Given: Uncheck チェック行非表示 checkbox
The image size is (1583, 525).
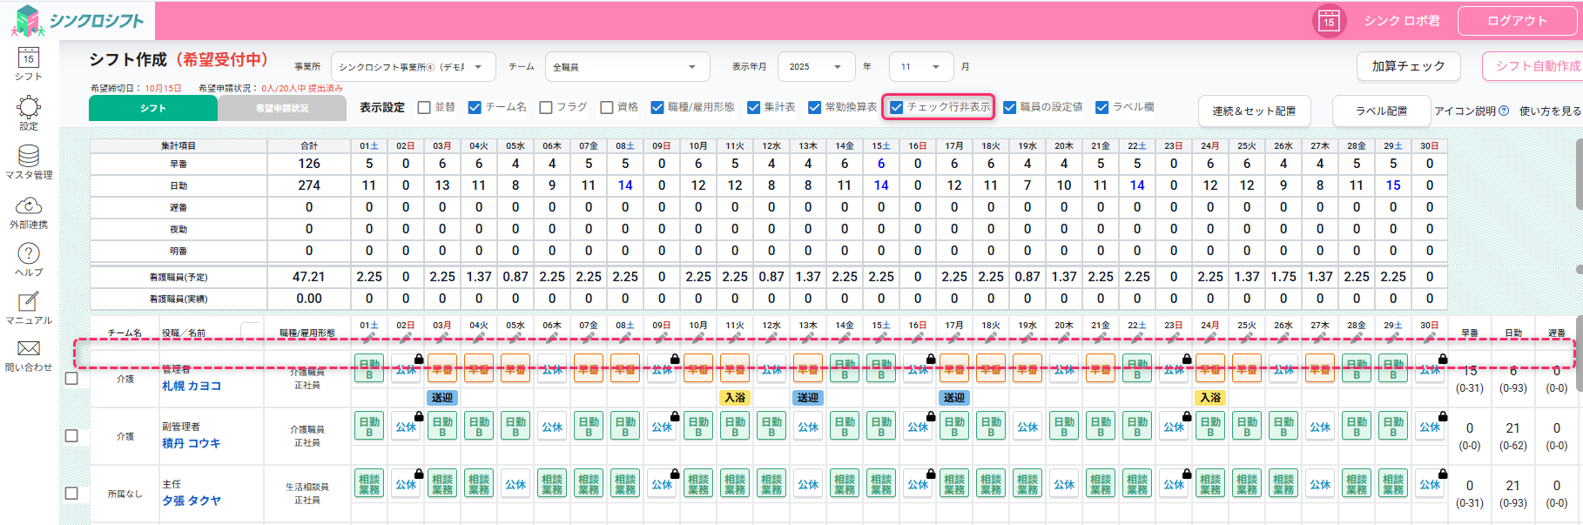Looking at the screenshot, I should [897, 107].
